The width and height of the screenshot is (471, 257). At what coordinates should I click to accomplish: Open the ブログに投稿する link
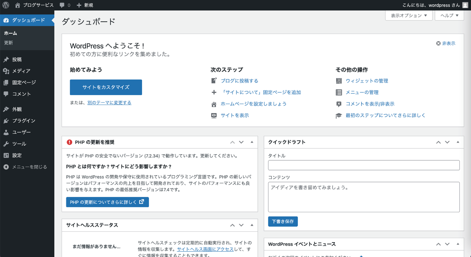[239, 81]
